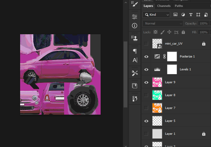Click the canvas scrollbar down arrow
The height and width of the screenshot is (147, 211).
[126, 146]
